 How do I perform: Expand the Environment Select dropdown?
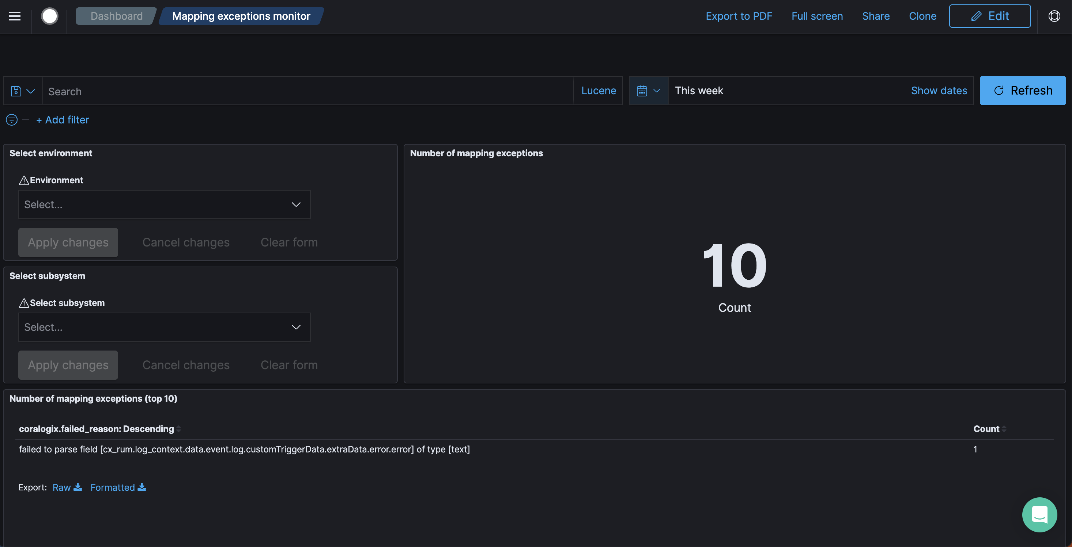coord(165,204)
